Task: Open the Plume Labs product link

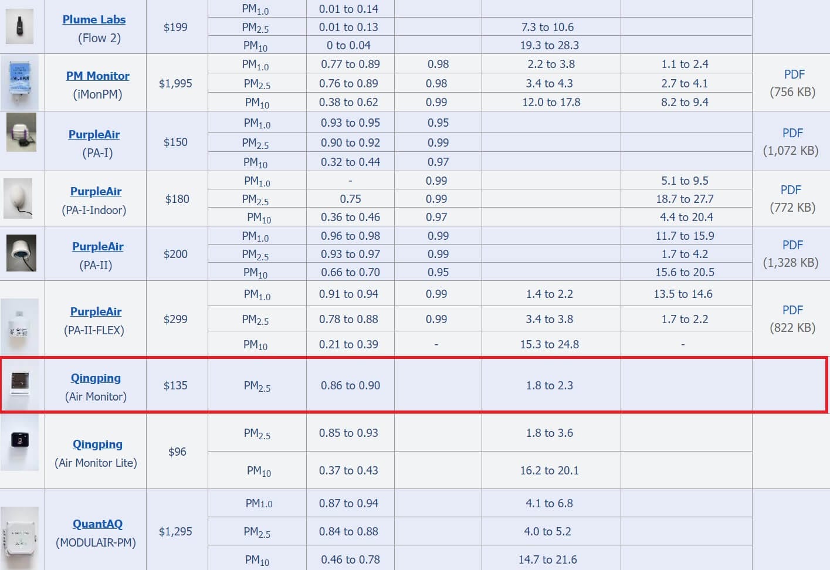Action: (x=94, y=19)
